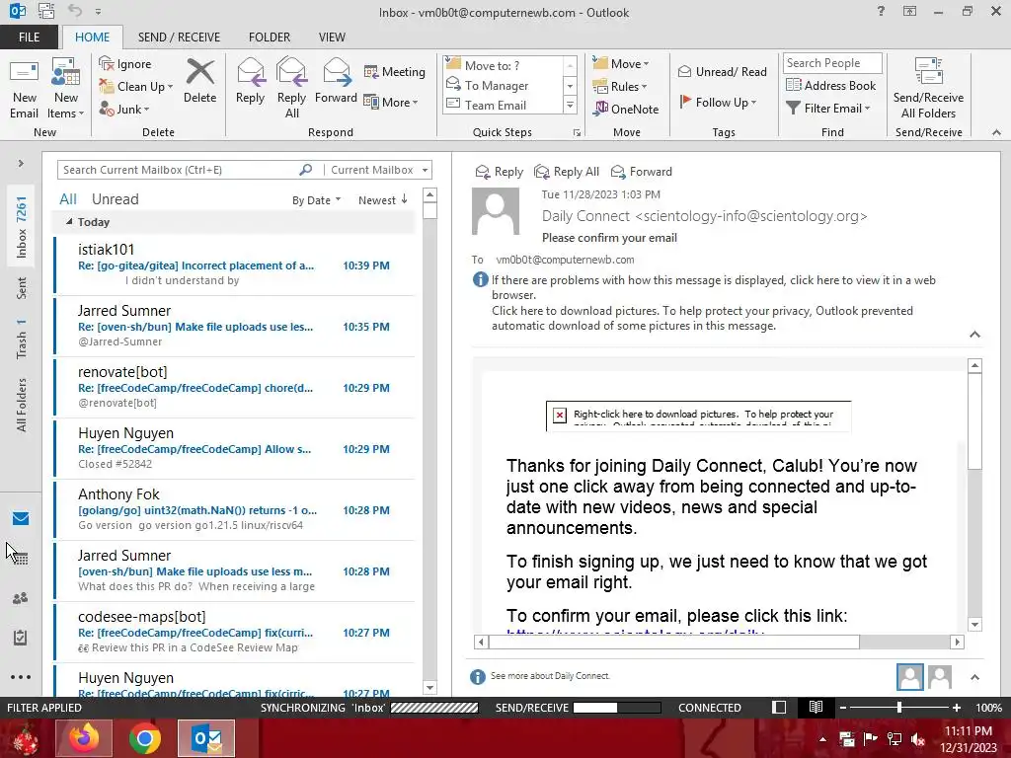Zoom in with the plus button
This screenshot has height=758, width=1011.
coord(957,707)
